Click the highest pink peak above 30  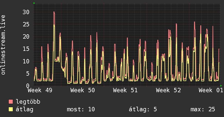click(x=54, y=12)
